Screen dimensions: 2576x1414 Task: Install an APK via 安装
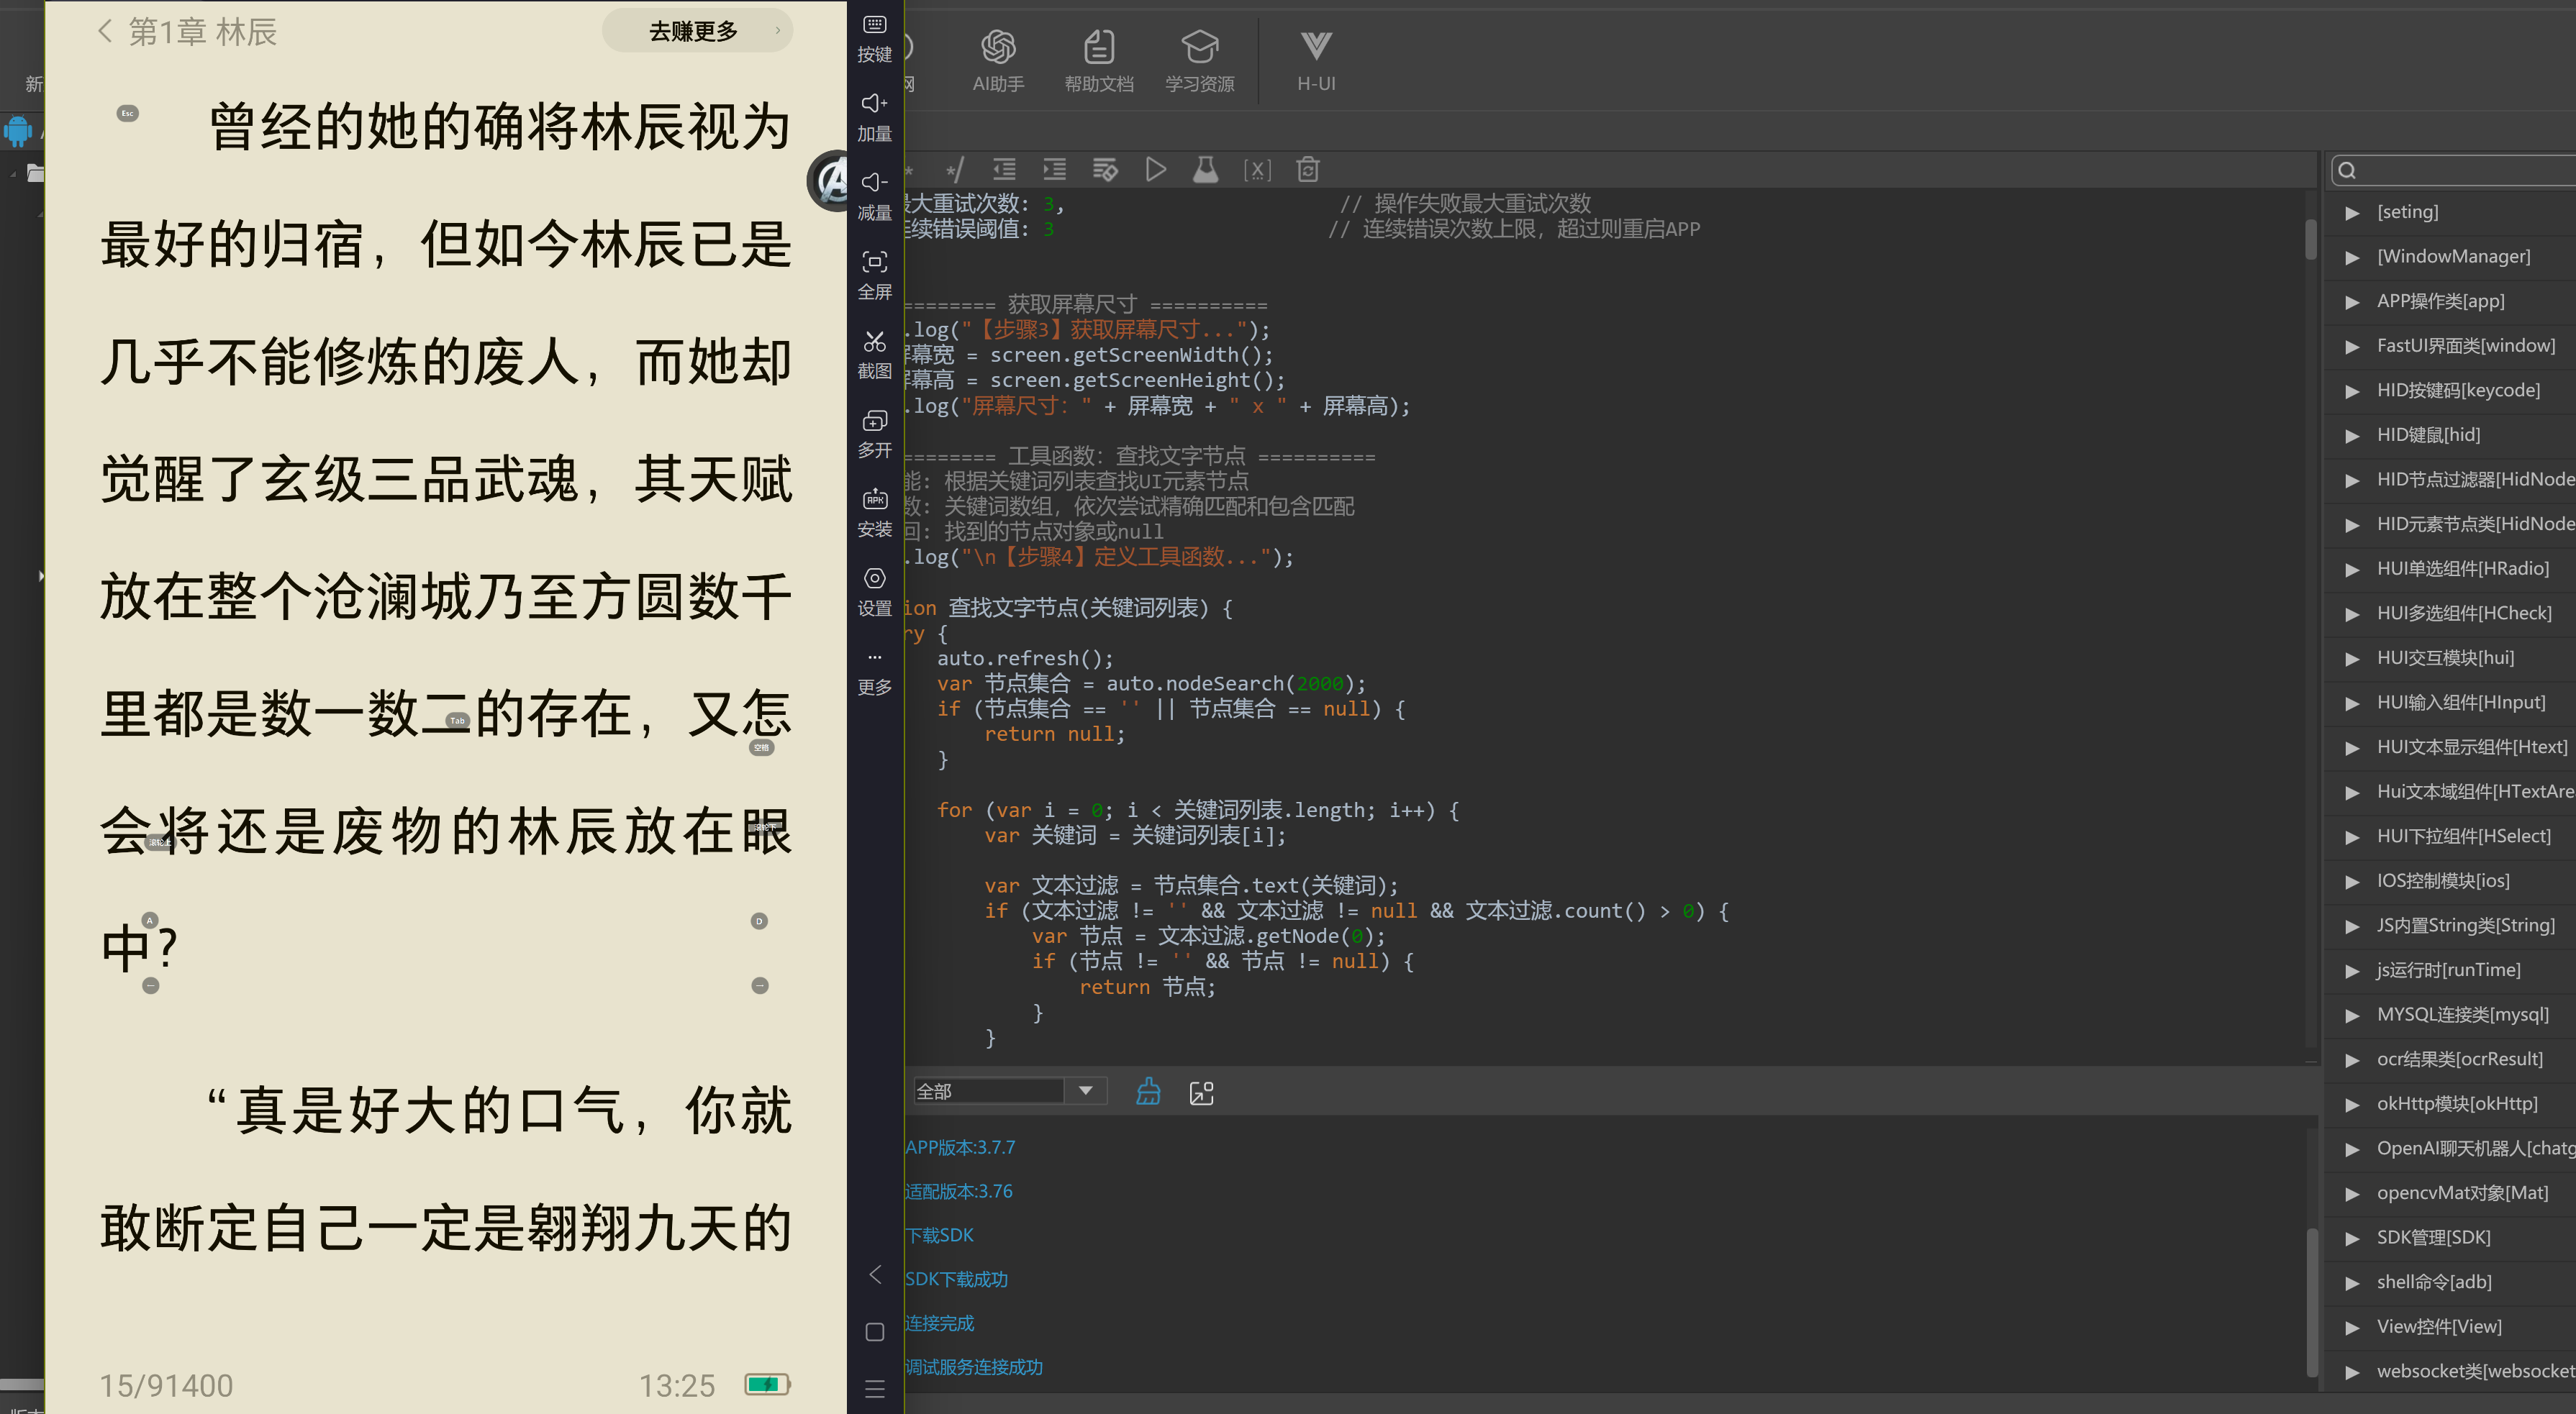874,513
